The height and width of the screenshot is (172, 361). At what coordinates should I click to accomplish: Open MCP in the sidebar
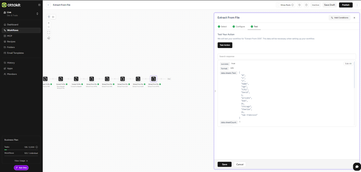coord(10,36)
